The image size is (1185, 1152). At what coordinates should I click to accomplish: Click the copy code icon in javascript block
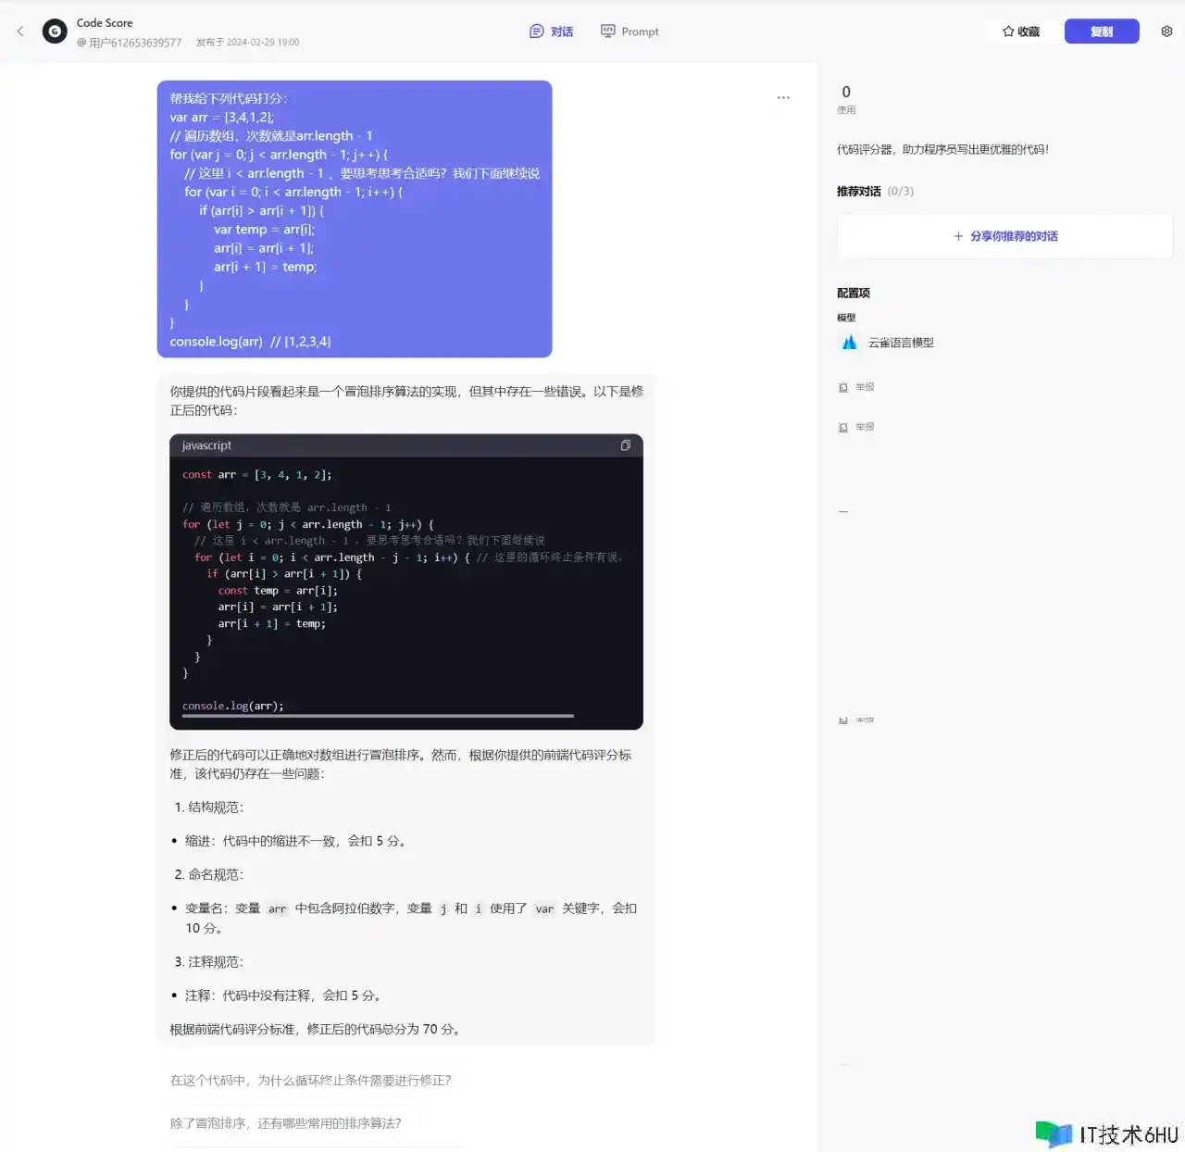pyautogui.click(x=625, y=445)
